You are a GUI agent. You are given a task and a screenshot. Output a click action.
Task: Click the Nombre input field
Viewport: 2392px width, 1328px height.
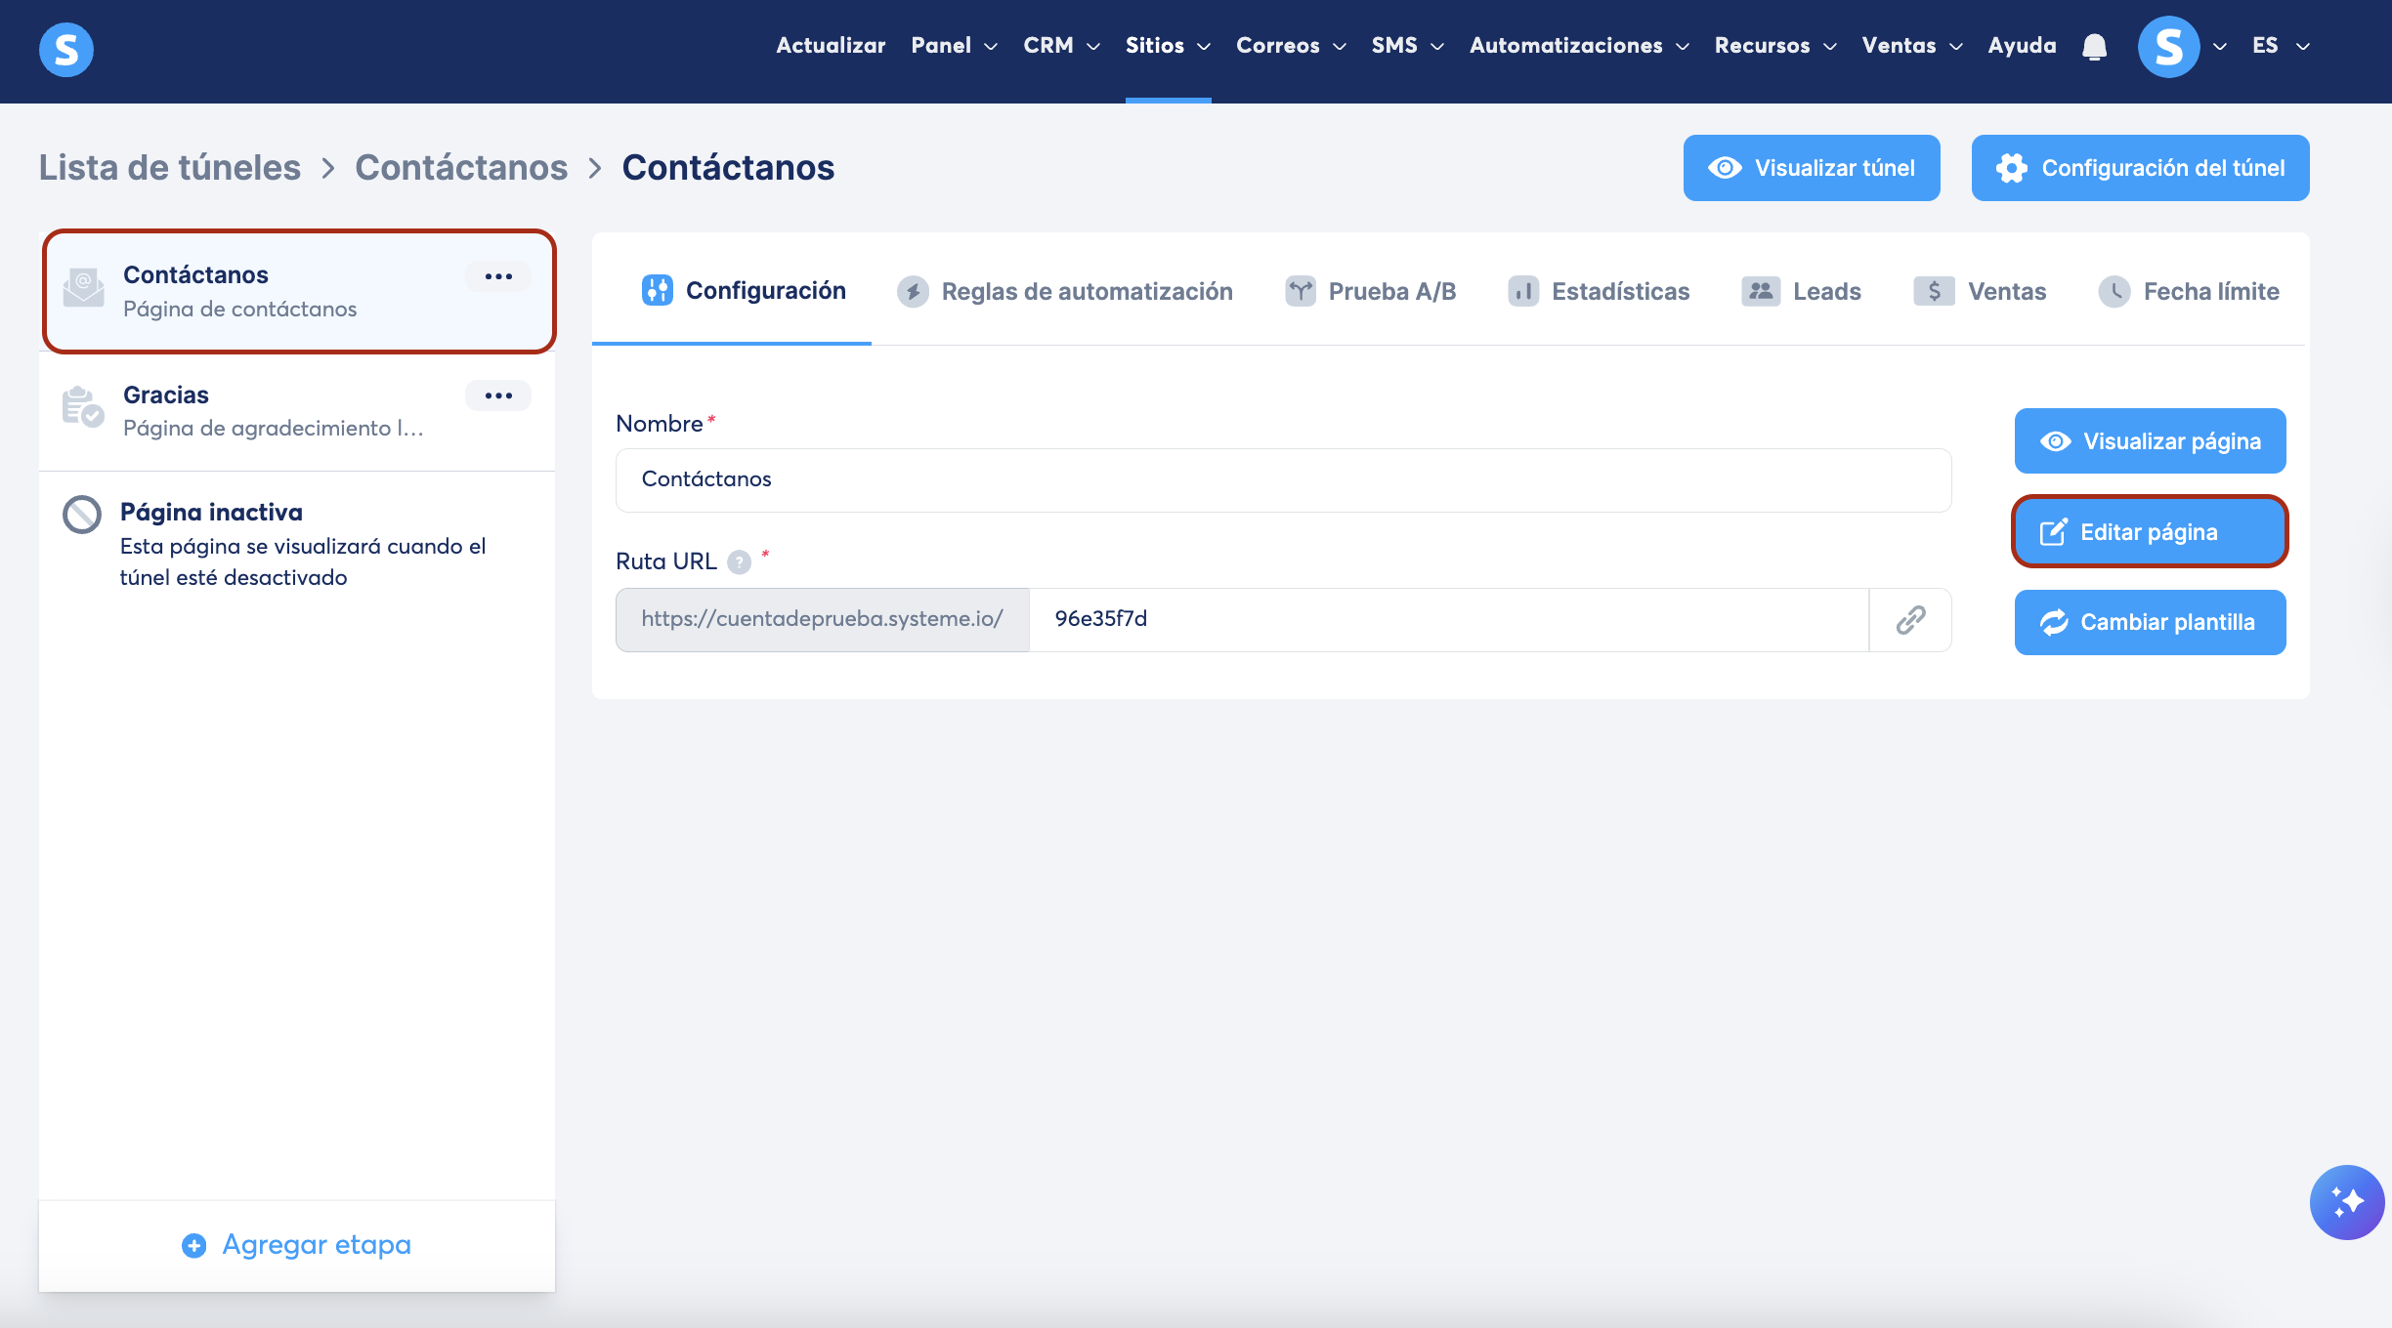pyautogui.click(x=1282, y=479)
